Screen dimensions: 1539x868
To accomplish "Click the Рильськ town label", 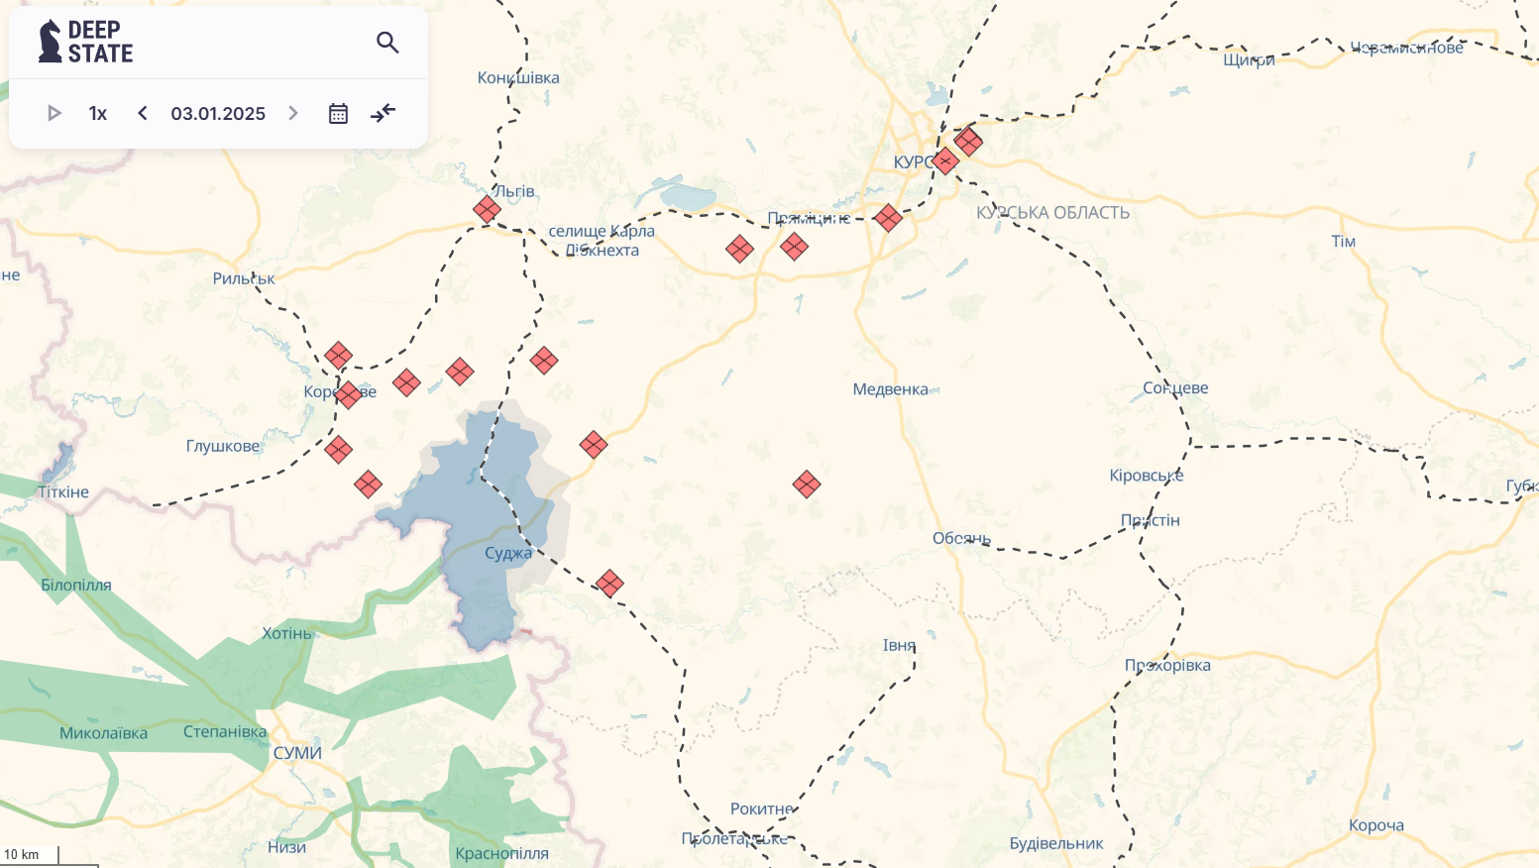I will point(244,278).
